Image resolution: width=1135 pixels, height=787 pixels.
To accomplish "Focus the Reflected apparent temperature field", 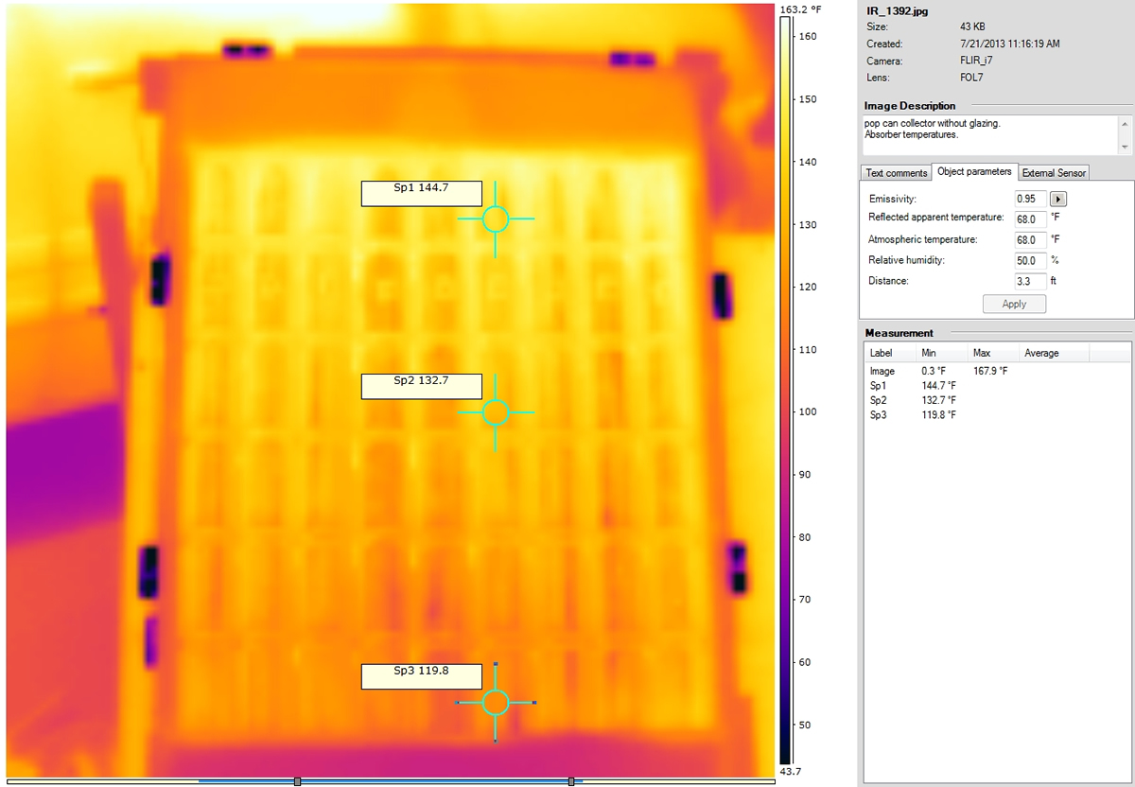I will tap(1030, 219).
